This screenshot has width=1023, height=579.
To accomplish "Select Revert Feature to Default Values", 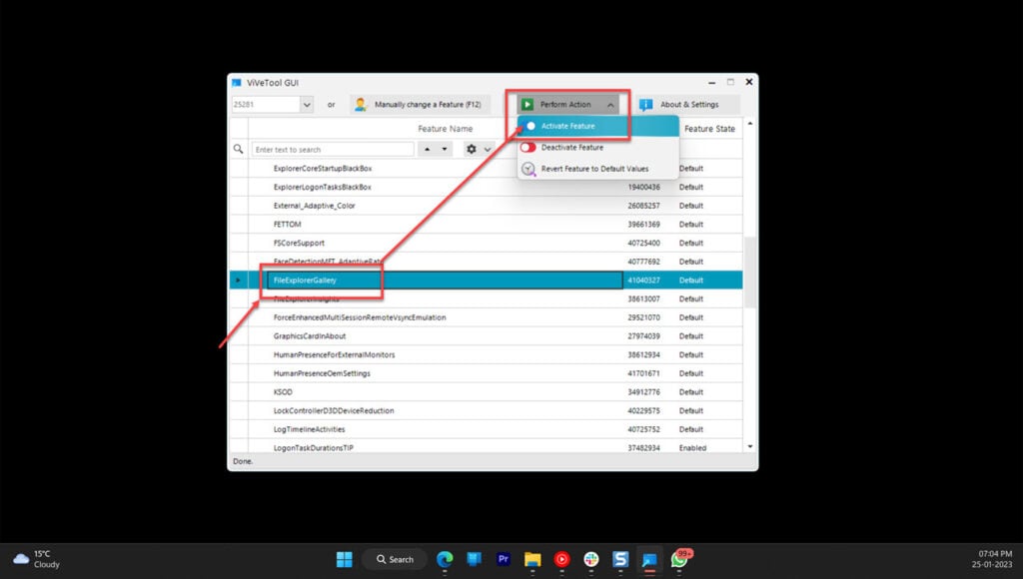I will pos(597,169).
